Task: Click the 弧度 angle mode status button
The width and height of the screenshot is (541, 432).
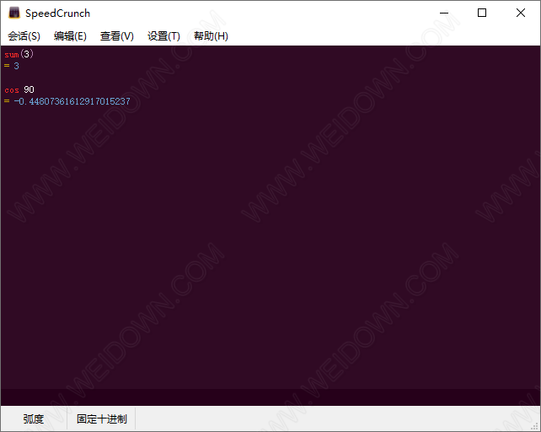Action: coord(34,419)
